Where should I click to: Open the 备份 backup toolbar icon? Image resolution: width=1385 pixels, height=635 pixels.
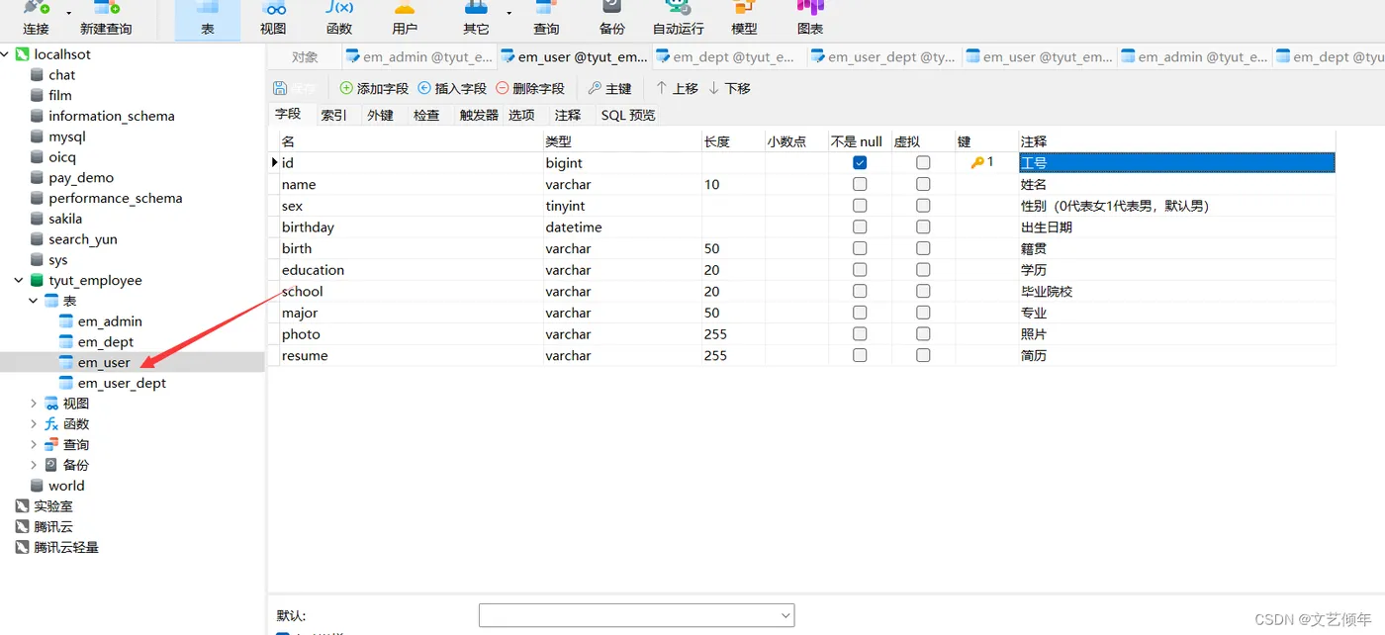click(x=611, y=19)
